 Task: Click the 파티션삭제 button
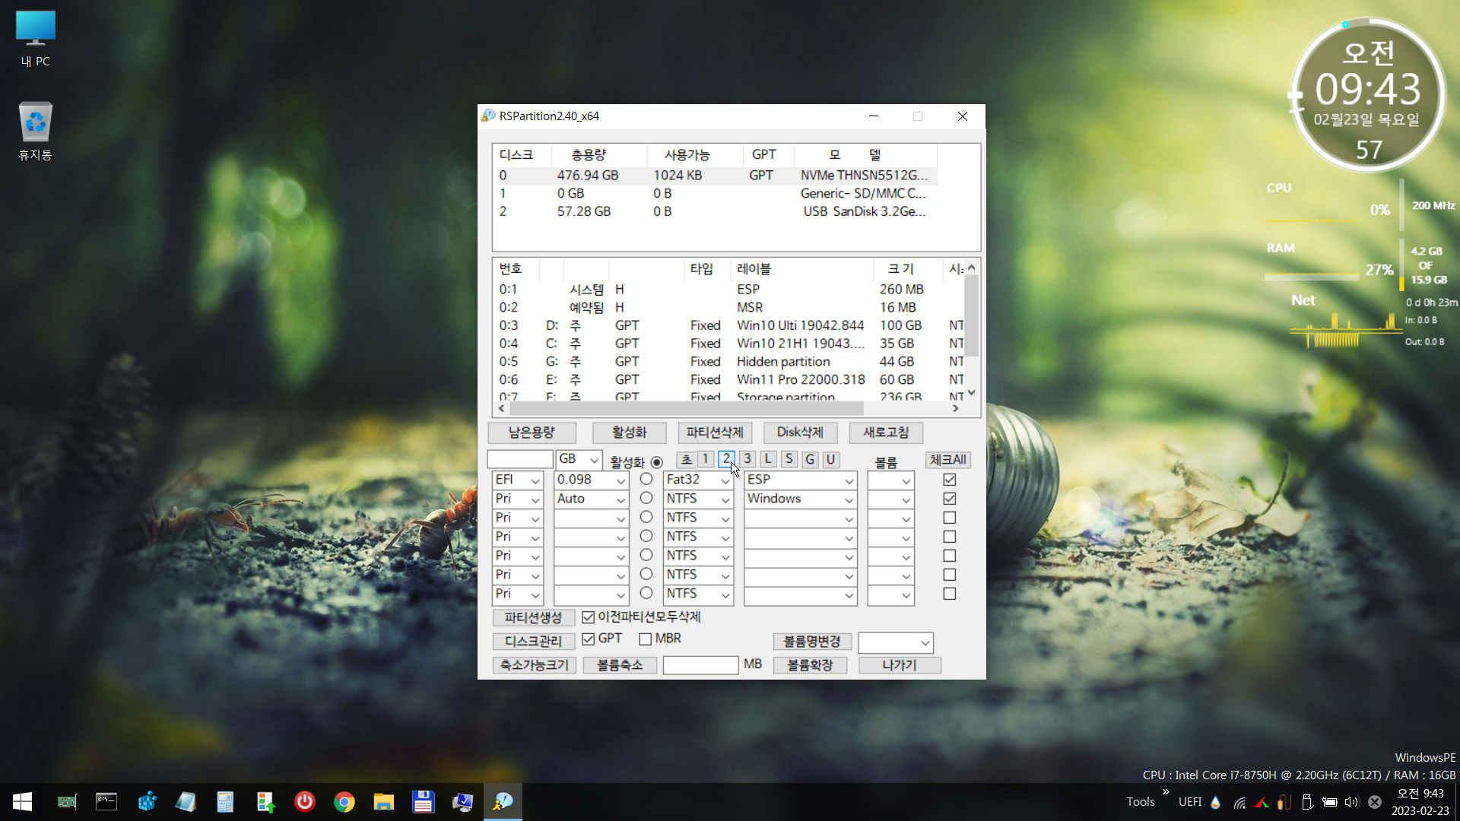pos(715,433)
